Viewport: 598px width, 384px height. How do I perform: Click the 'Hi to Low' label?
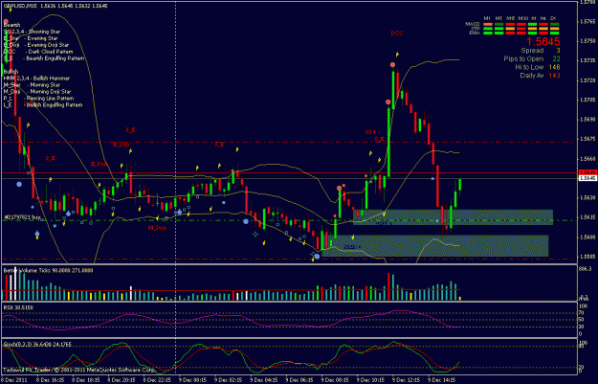[x=529, y=68]
